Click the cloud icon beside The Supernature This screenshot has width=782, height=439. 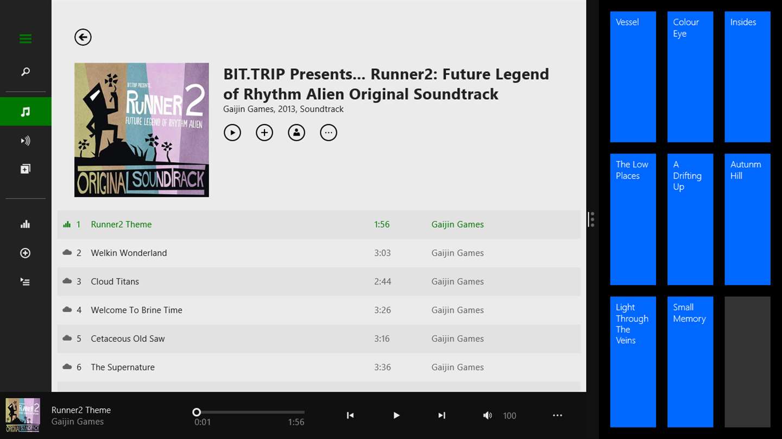click(67, 367)
